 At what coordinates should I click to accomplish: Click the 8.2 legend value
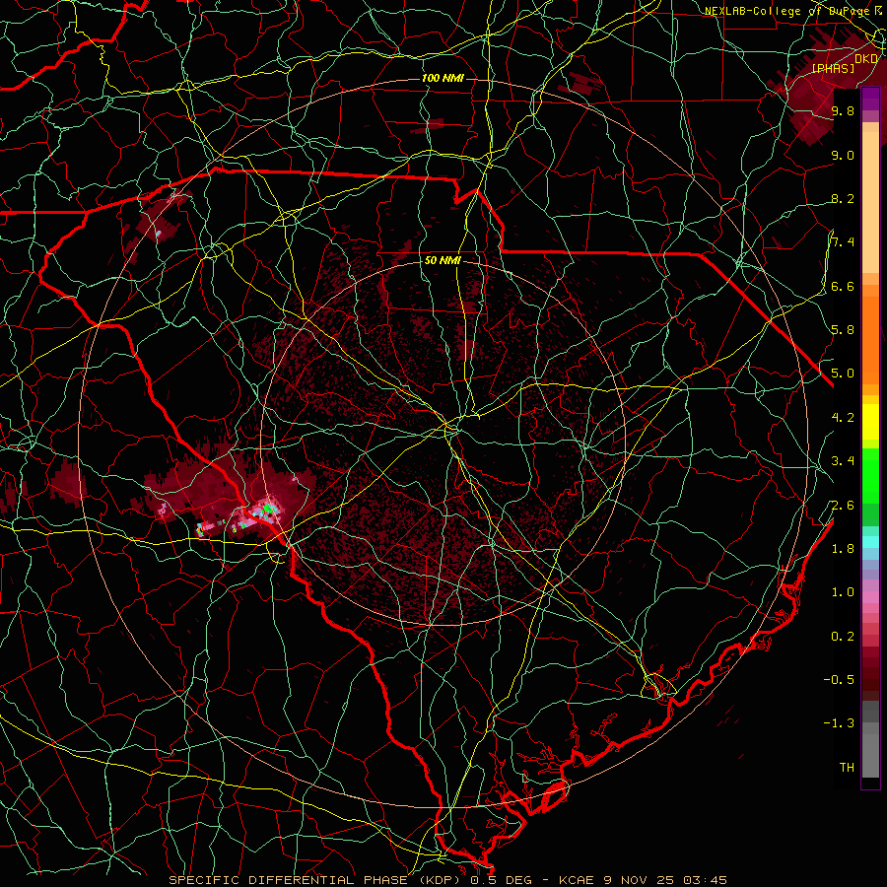point(843,198)
